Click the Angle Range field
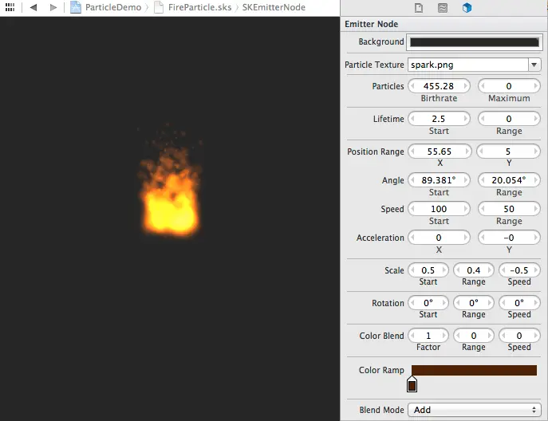The image size is (548, 421). [508, 180]
